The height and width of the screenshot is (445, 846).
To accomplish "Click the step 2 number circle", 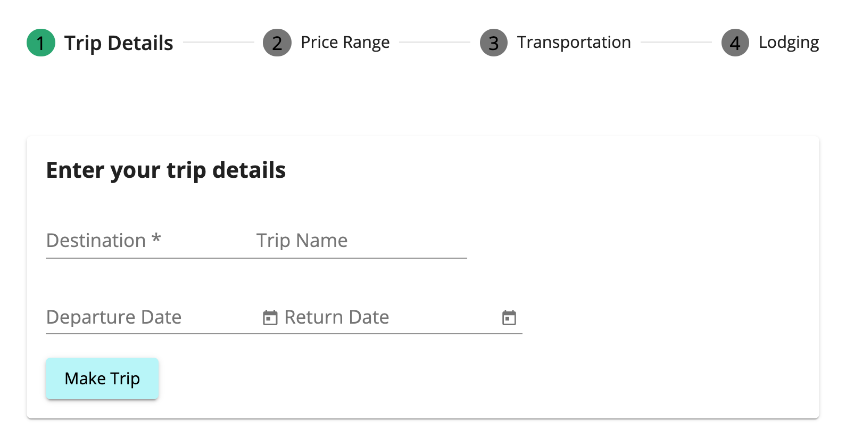I will [277, 43].
